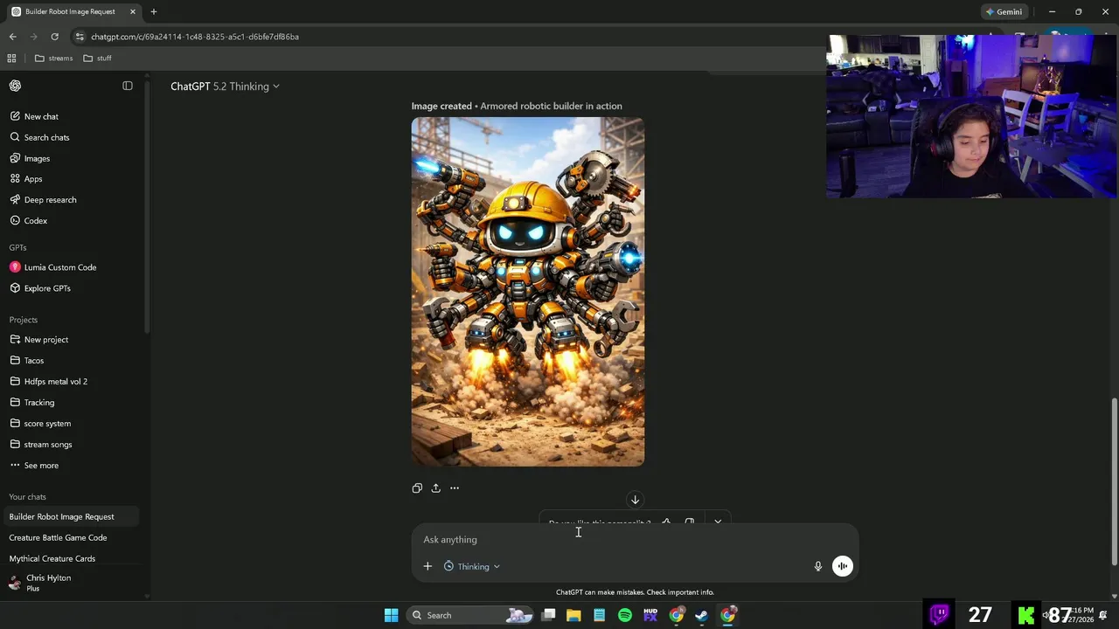Open Task View on the taskbar
The image size is (1119, 629).
548,615
